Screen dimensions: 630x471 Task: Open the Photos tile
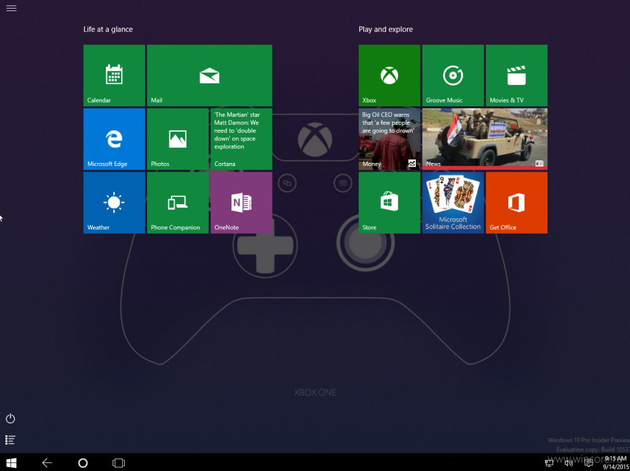pos(178,139)
